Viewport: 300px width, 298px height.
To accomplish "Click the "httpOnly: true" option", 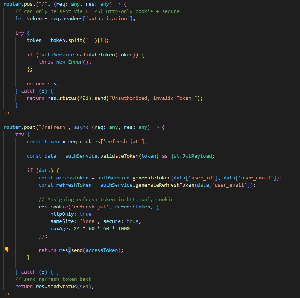I will coord(71,214).
